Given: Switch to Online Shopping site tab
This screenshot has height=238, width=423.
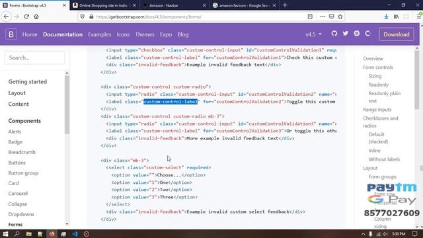Looking at the screenshot, I should click(104, 5).
